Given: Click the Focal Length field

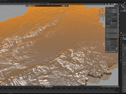Looking at the screenshot, I should [114, 10].
